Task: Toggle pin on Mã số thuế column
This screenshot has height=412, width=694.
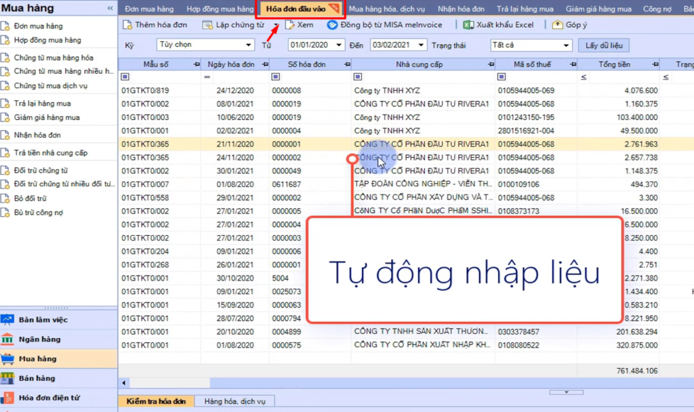Action: [573, 64]
